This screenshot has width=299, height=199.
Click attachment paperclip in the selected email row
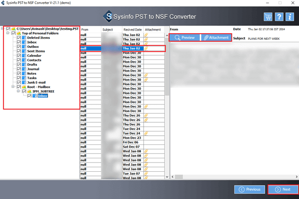(x=146, y=48)
